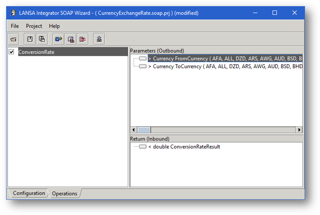This screenshot has height=215, width=320.
Task: Select the double ConversionRateResult return row
Action: pos(184,147)
